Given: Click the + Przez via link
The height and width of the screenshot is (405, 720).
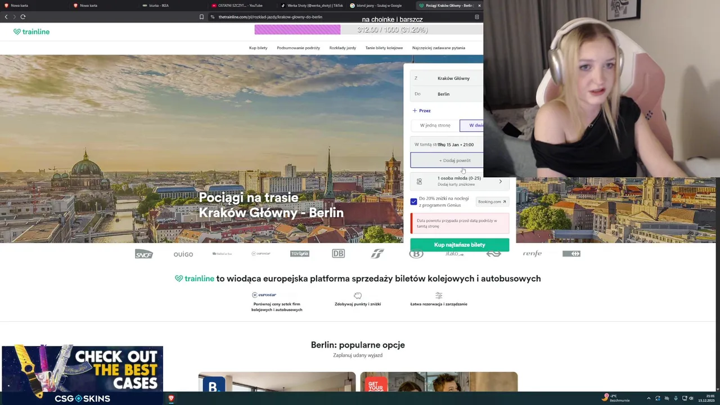Looking at the screenshot, I should point(421,111).
